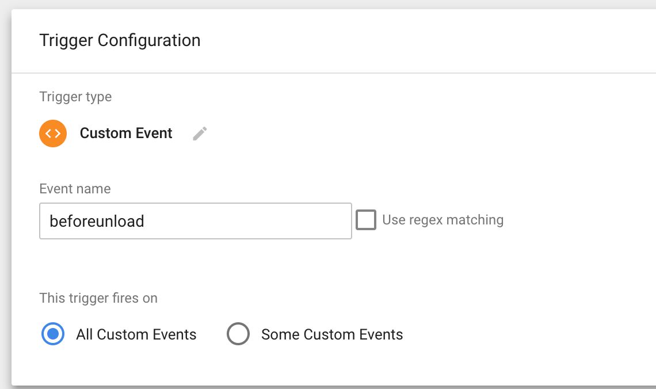This screenshot has width=656, height=389.
Task: Click the orange Custom Event code icon
Action: (x=53, y=134)
